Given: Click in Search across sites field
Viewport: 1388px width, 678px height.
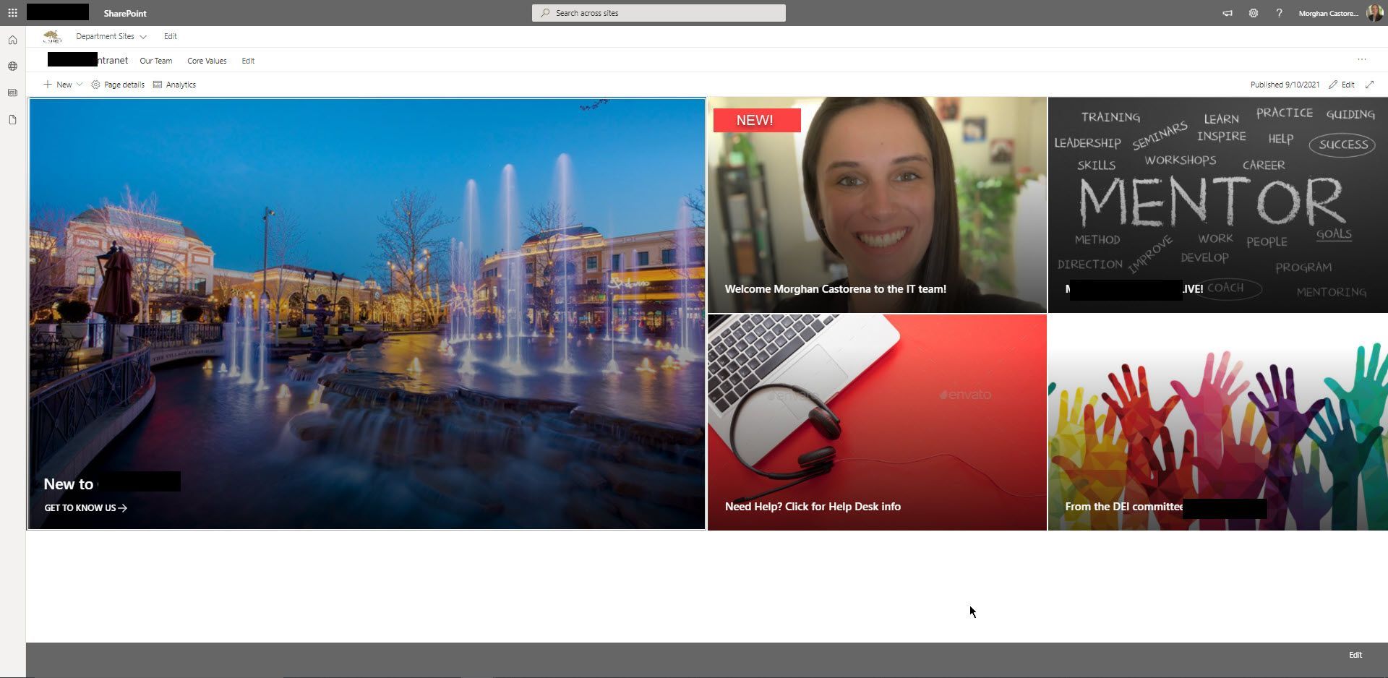Looking at the screenshot, I should click(659, 13).
